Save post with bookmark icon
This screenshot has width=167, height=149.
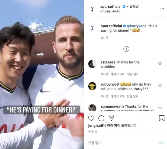click(162, 118)
